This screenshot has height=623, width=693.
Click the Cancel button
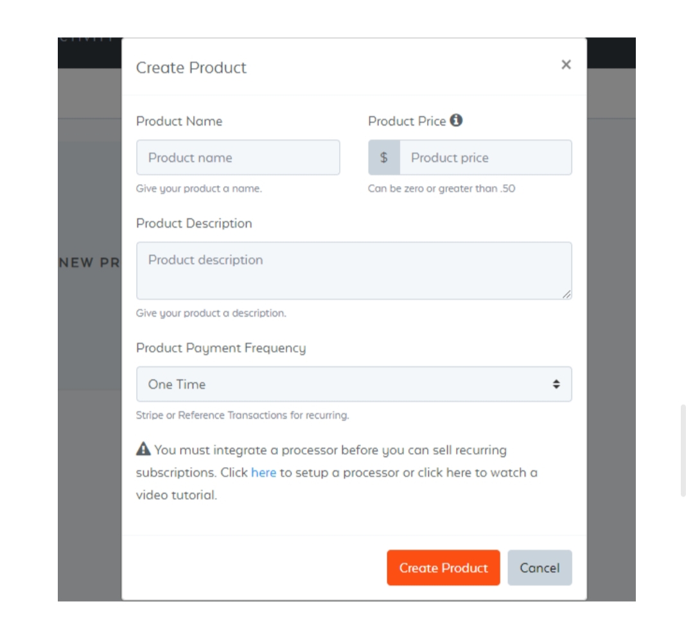pyautogui.click(x=539, y=567)
